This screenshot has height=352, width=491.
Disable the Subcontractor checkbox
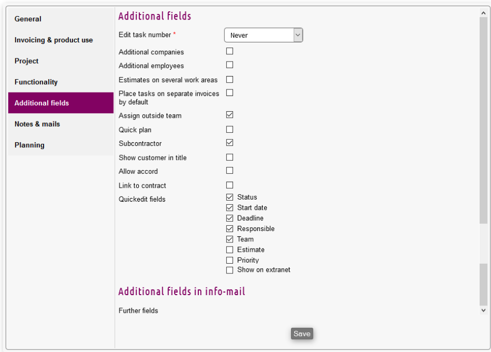point(229,143)
